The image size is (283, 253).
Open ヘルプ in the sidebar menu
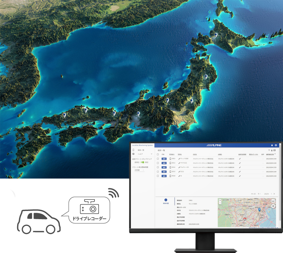point(140,154)
